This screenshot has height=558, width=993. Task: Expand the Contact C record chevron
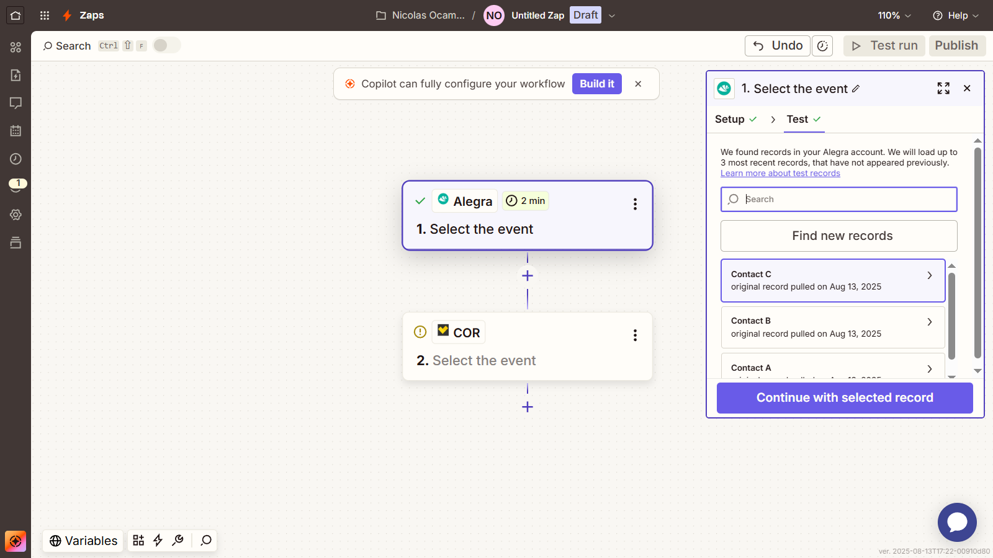[x=930, y=275]
